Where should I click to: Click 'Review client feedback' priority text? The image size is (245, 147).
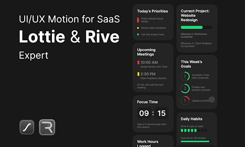(x=153, y=28)
